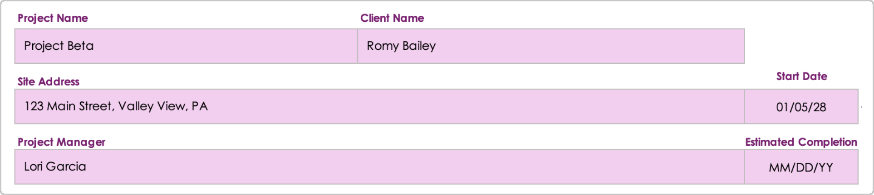Click the "Start Date" heading label
Screen dimensions: 874x195
[x=801, y=76]
